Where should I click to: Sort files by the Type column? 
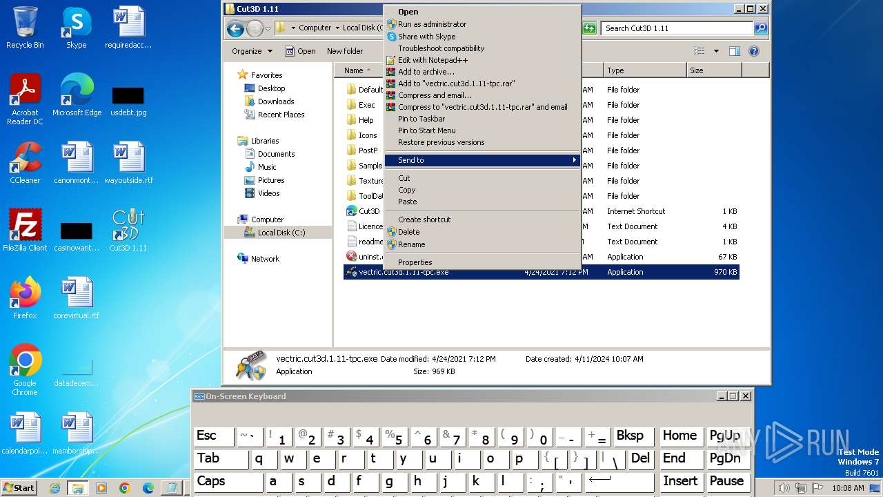click(x=645, y=70)
